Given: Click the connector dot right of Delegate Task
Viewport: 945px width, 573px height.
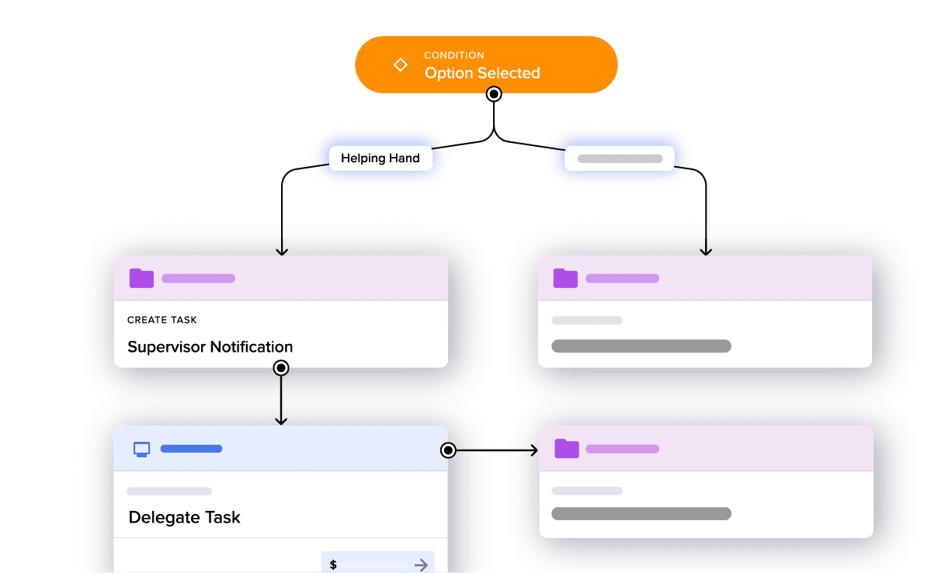Looking at the screenshot, I should pos(448,449).
